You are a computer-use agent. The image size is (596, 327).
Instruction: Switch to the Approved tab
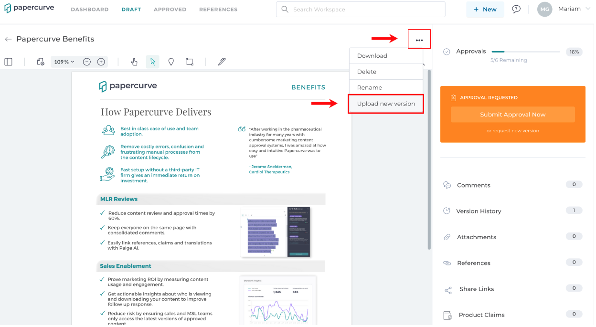click(170, 10)
